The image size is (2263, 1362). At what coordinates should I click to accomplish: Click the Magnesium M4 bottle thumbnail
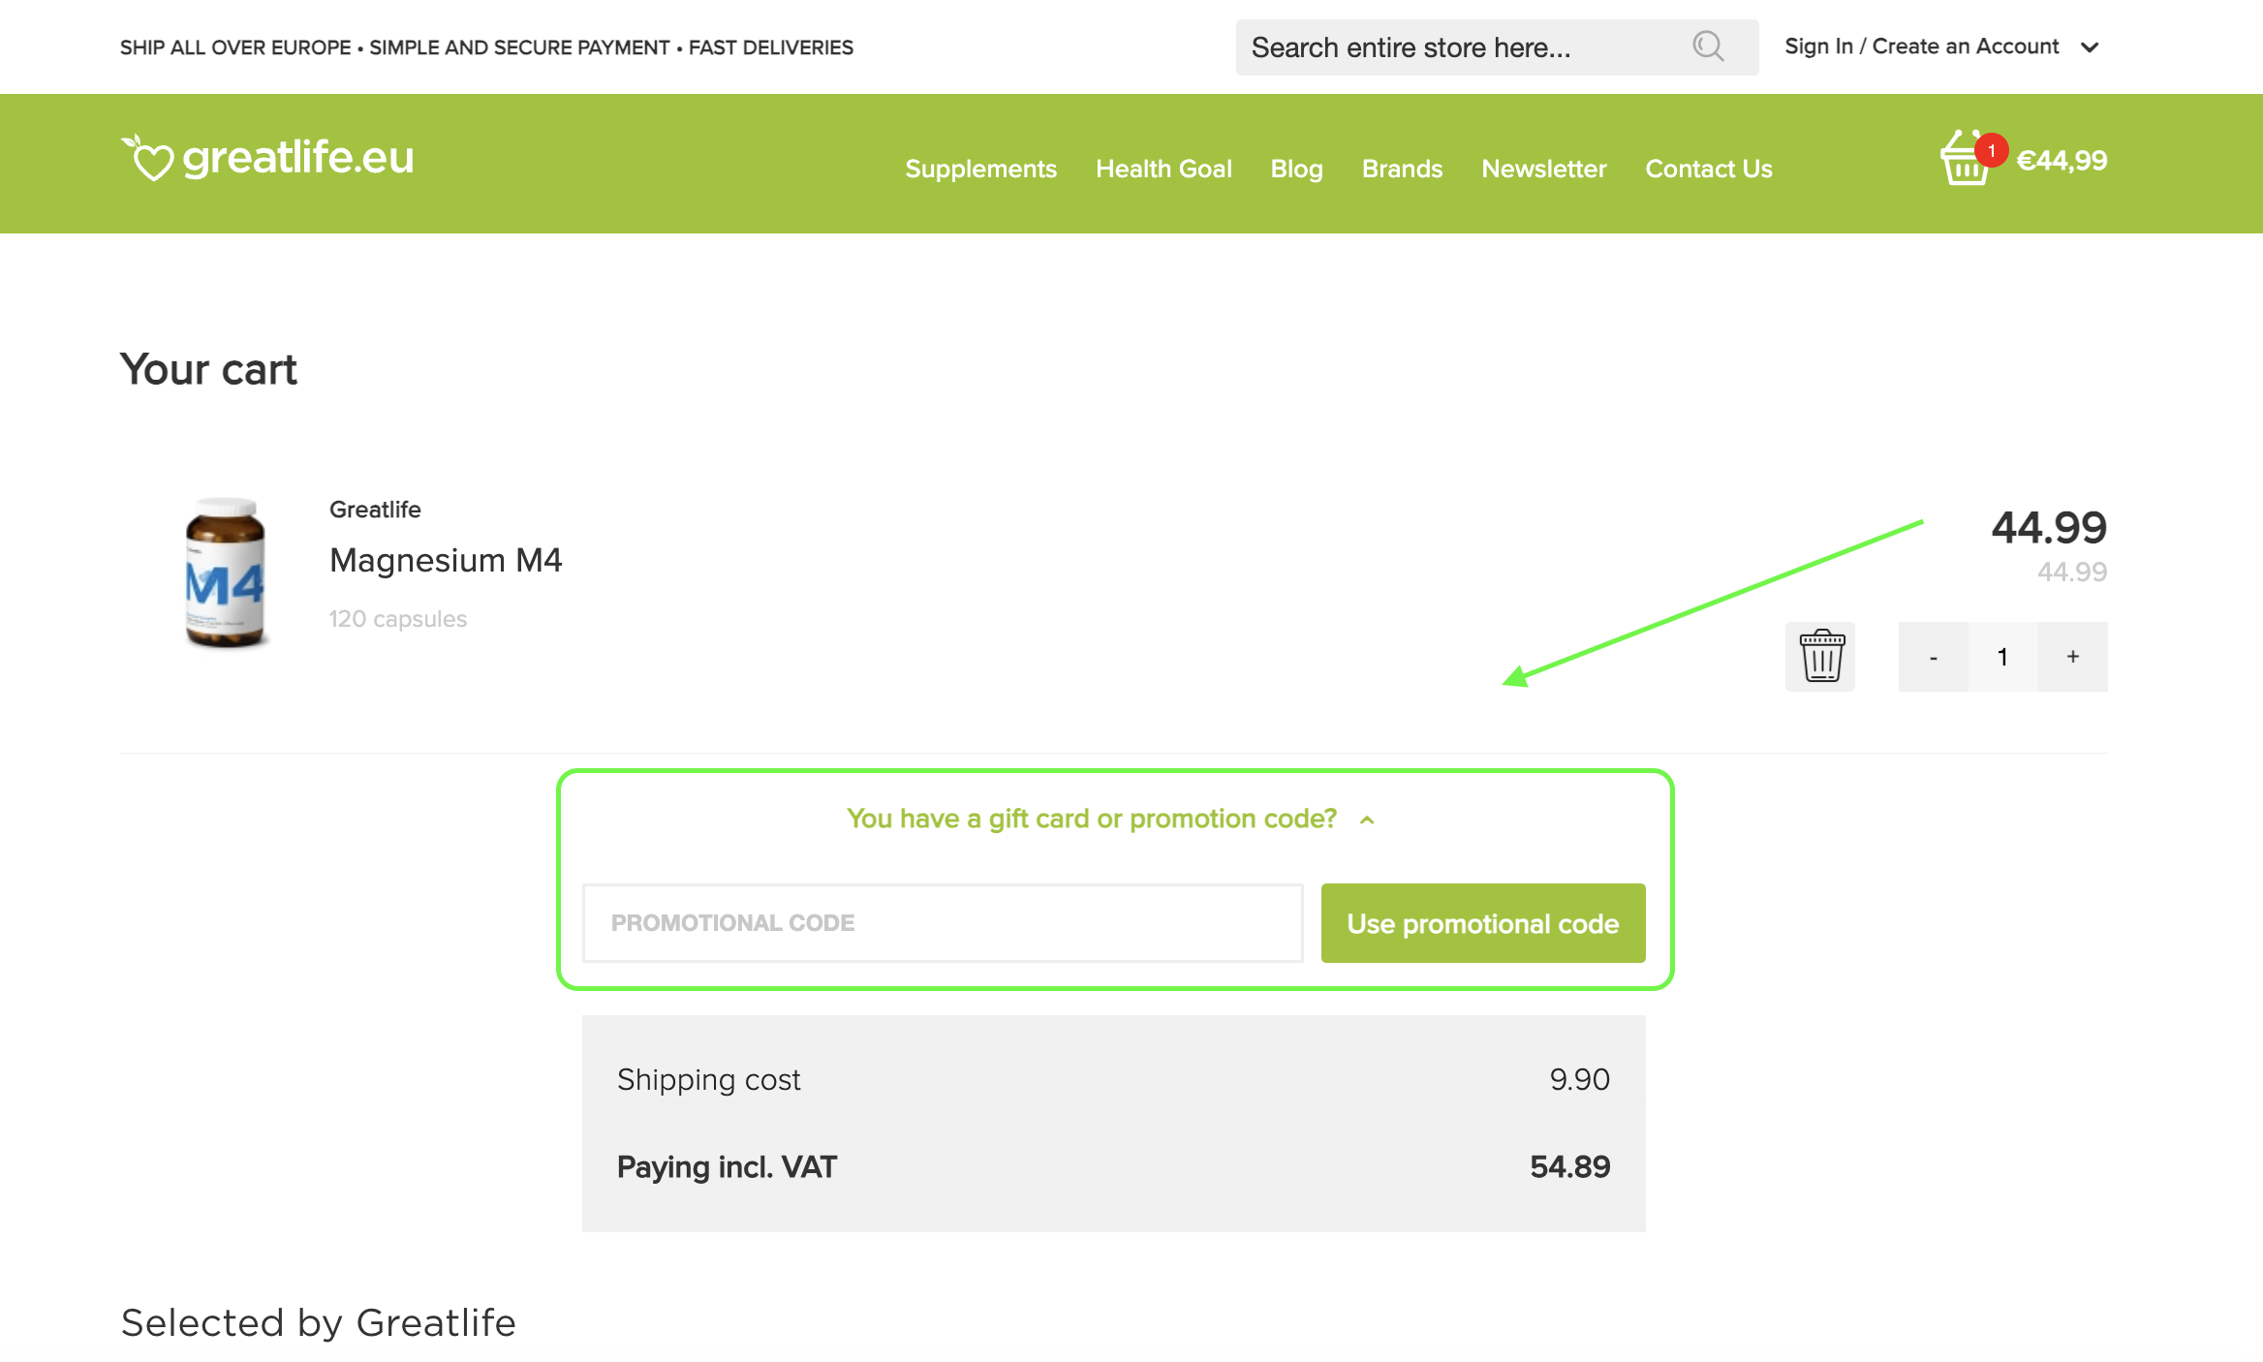point(225,573)
